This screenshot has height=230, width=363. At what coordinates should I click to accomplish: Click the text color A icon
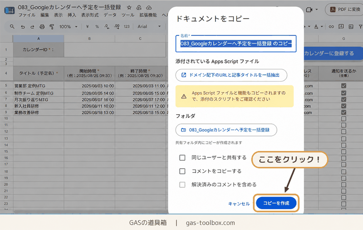[x=316, y=27]
